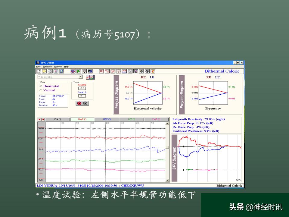Click the 2.4 Hz frequency label
This screenshot has height=217, width=289.
pos(195,87)
